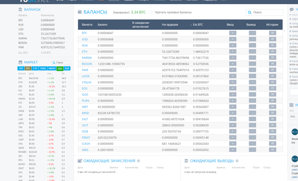Click the Баланс column header

click(x=102, y=25)
